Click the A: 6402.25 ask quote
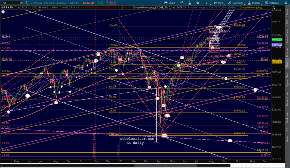The height and width of the screenshot is (168, 290). tap(111, 4)
